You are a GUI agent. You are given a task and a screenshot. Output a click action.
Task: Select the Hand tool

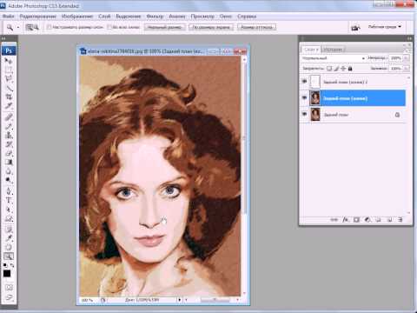tap(9, 247)
